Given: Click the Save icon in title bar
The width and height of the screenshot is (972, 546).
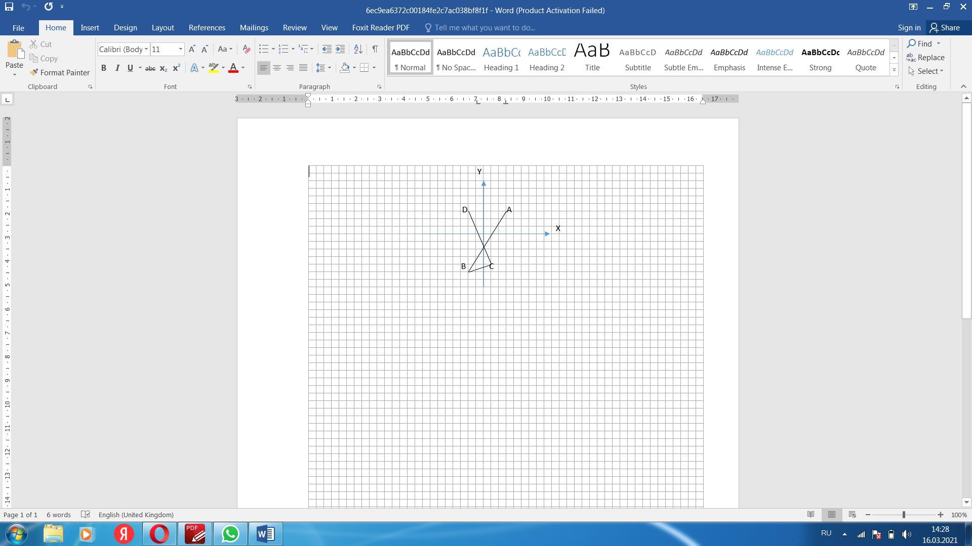Looking at the screenshot, I should click(x=9, y=7).
